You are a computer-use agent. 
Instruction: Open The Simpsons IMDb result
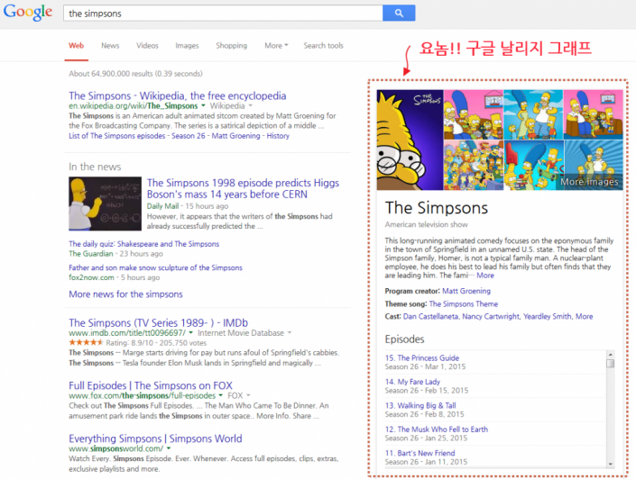(x=158, y=322)
